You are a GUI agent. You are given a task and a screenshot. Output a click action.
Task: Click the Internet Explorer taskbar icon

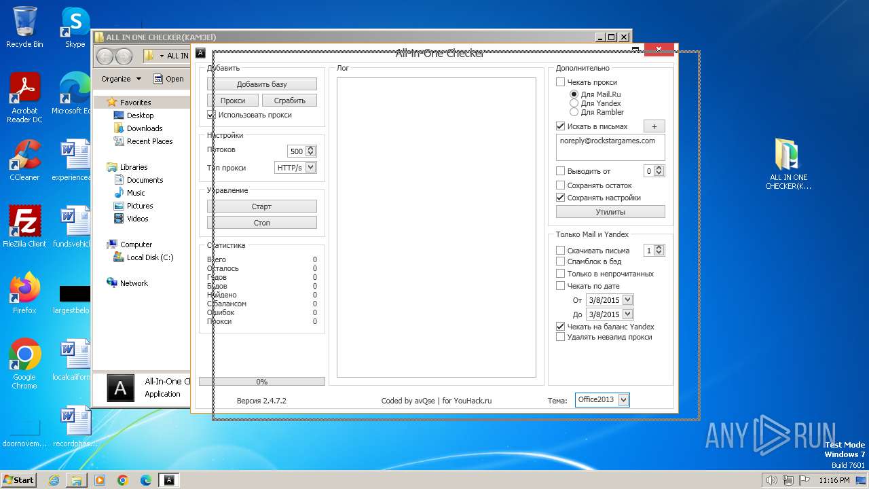pos(54,480)
